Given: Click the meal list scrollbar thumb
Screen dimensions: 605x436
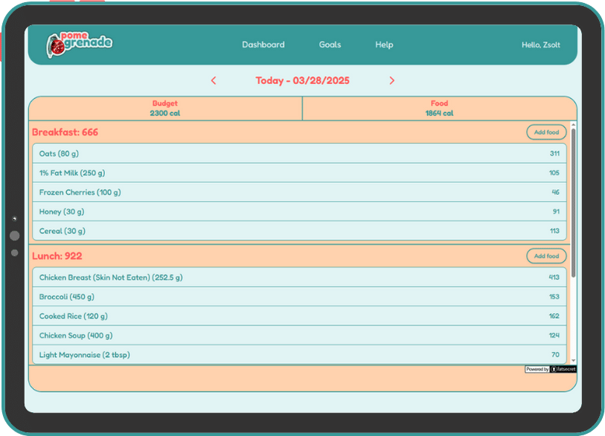Looking at the screenshot, I should [x=573, y=203].
